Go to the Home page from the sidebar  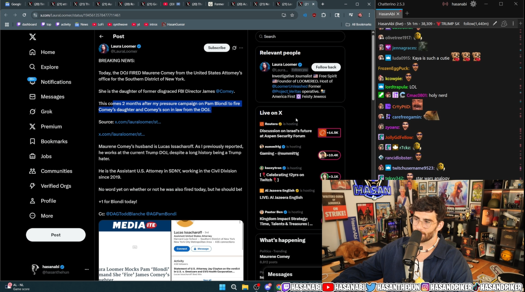click(42, 52)
